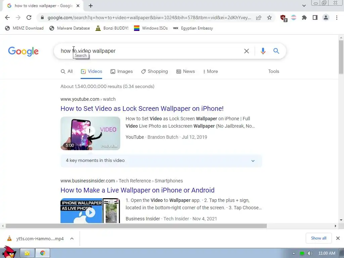Switch to the Images tab
This screenshot has height=258, width=344.
(122, 72)
